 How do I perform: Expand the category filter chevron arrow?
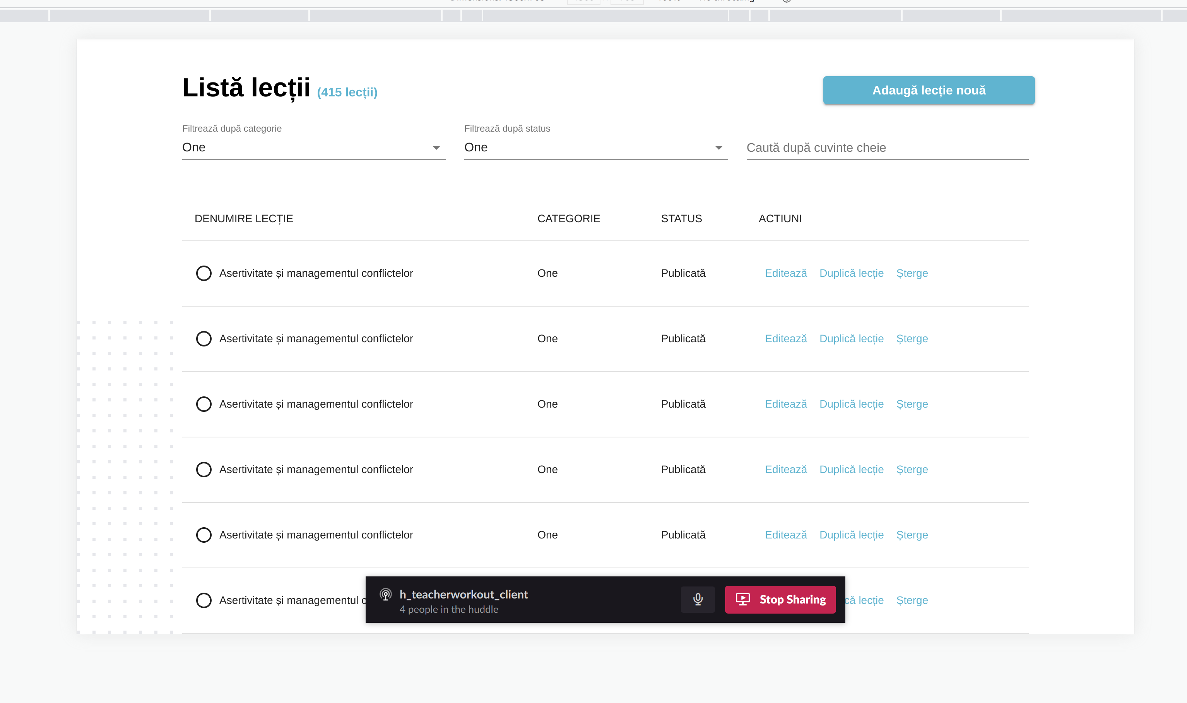[436, 147]
